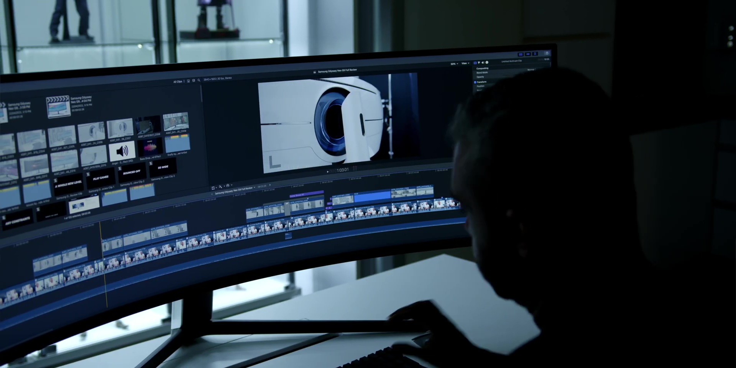Open the Retime speedometer menu

coord(229,186)
